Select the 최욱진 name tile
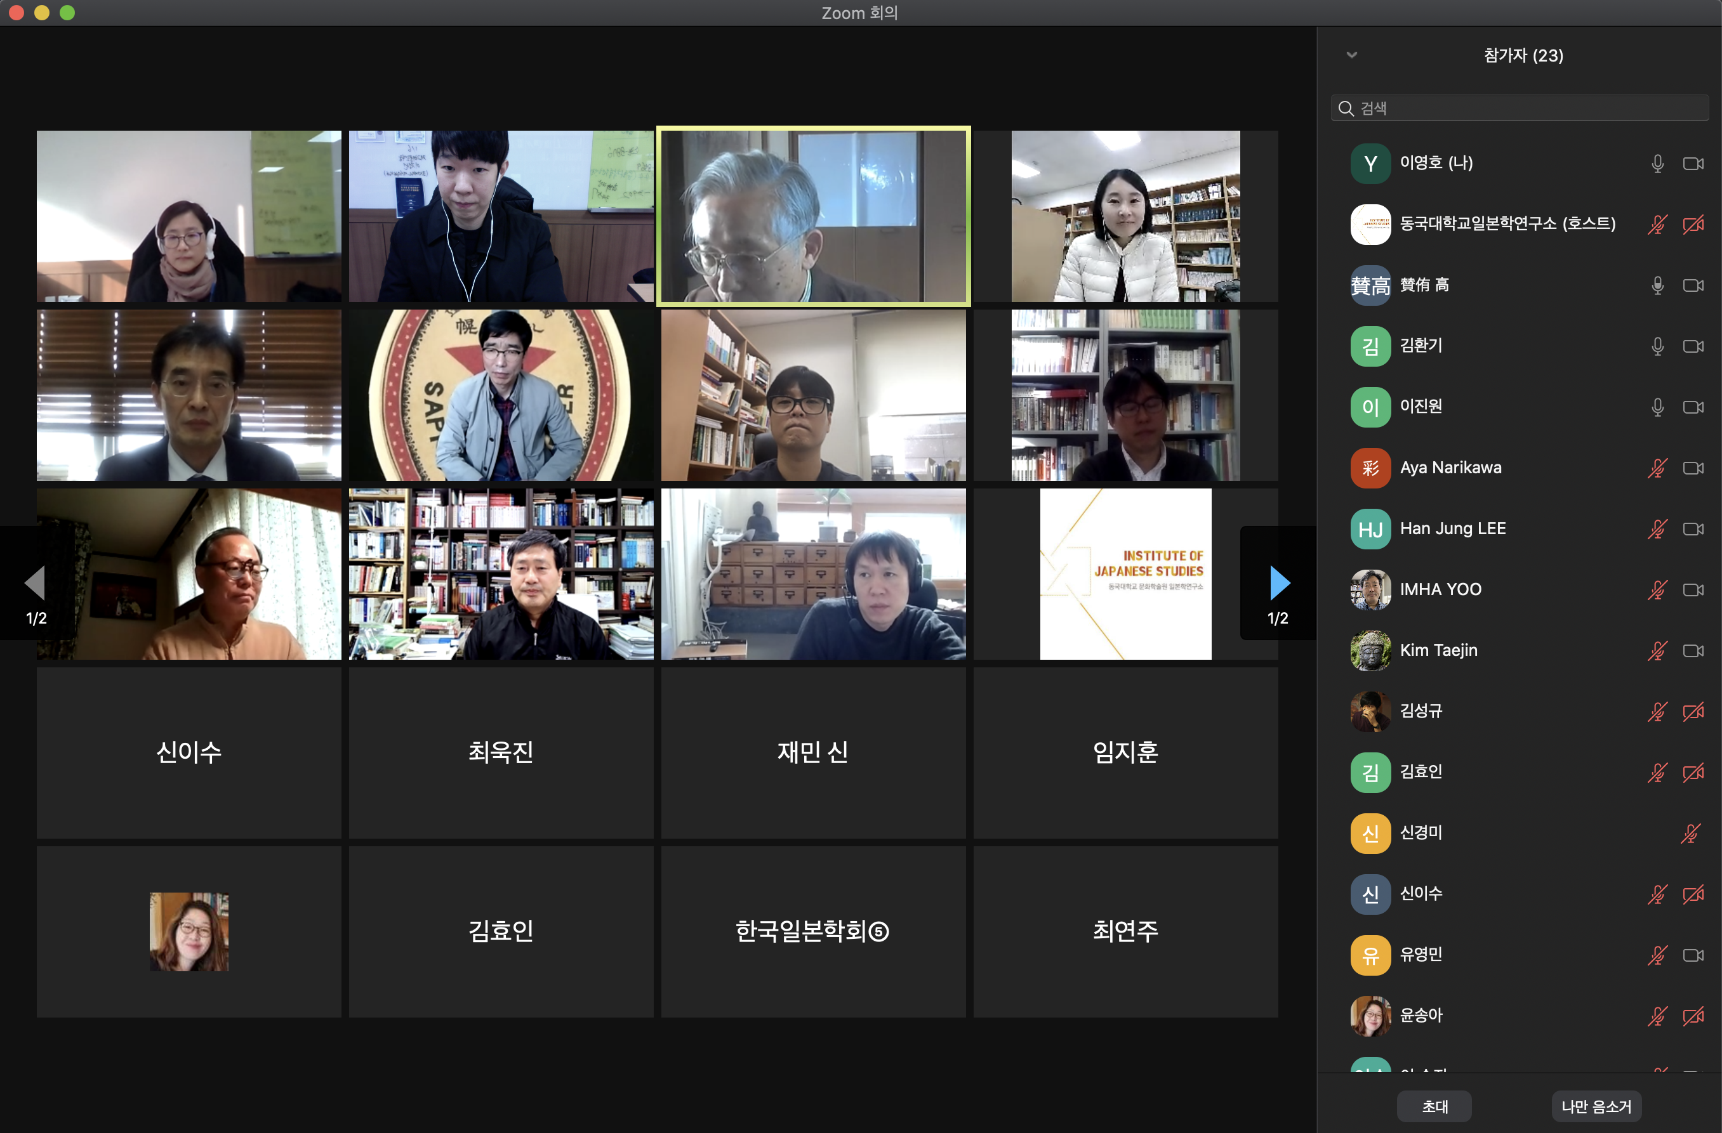1722x1133 pixels. (x=501, y=752)
